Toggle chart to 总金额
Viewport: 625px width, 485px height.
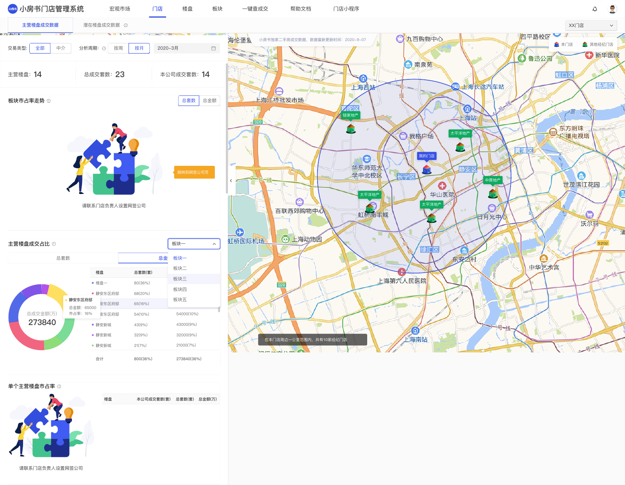tap(210, 101)
